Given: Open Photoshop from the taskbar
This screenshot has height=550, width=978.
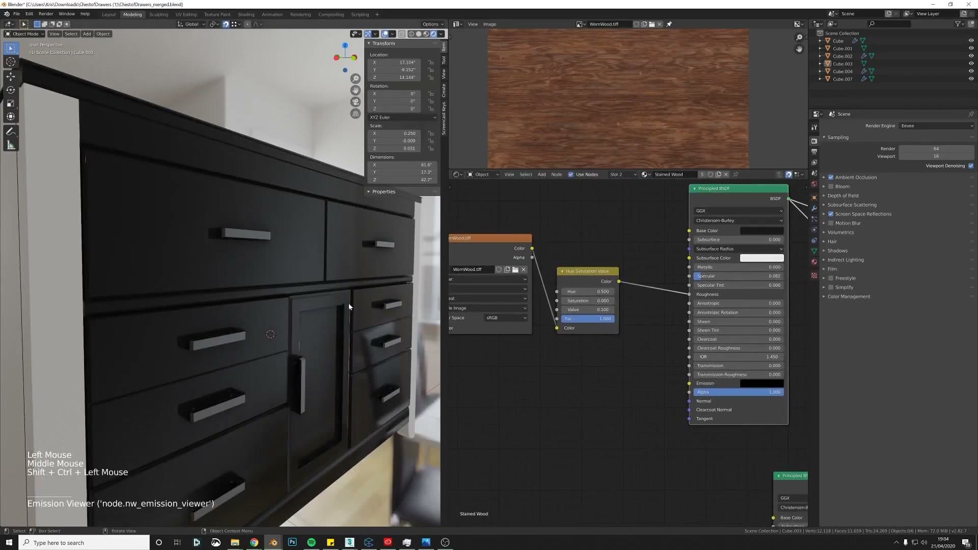Looking at the screenshot, I should (x=292, y=542).
